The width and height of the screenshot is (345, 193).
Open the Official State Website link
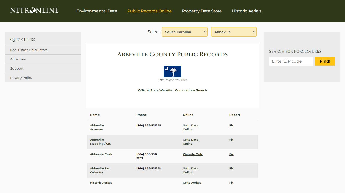155,90
